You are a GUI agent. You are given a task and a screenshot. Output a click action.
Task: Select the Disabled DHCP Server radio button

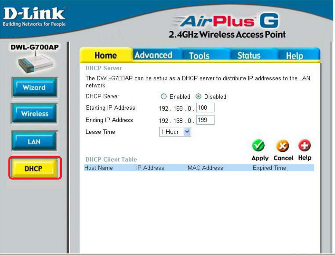198,96
